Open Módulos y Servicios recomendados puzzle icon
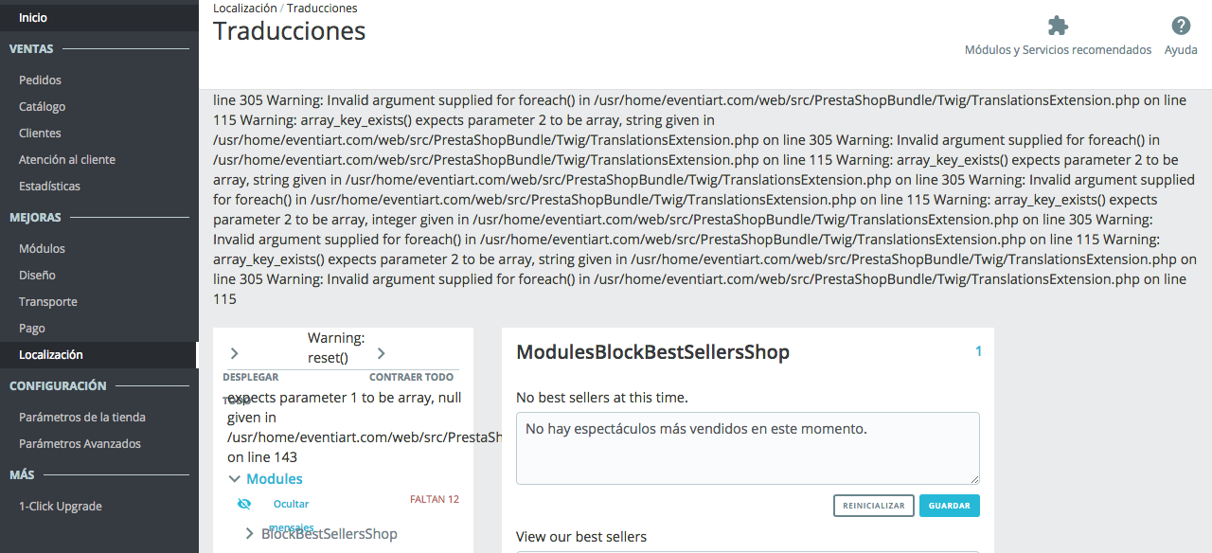The image size is (1212, 553). pyautogui.click(x=1058, y=27)
